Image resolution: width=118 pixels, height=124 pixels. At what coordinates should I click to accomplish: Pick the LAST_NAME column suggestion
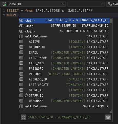pyautogui.click(x=64, y=63)
